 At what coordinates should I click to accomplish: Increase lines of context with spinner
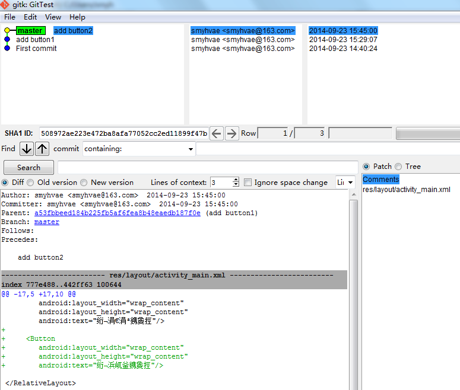[236, 180]
